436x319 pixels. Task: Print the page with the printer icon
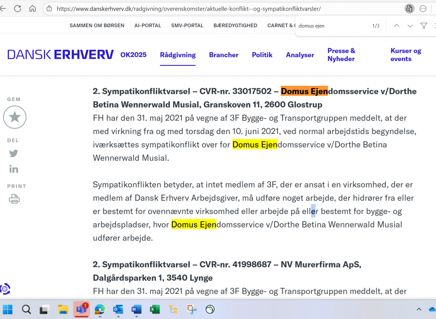click(14, 199)
